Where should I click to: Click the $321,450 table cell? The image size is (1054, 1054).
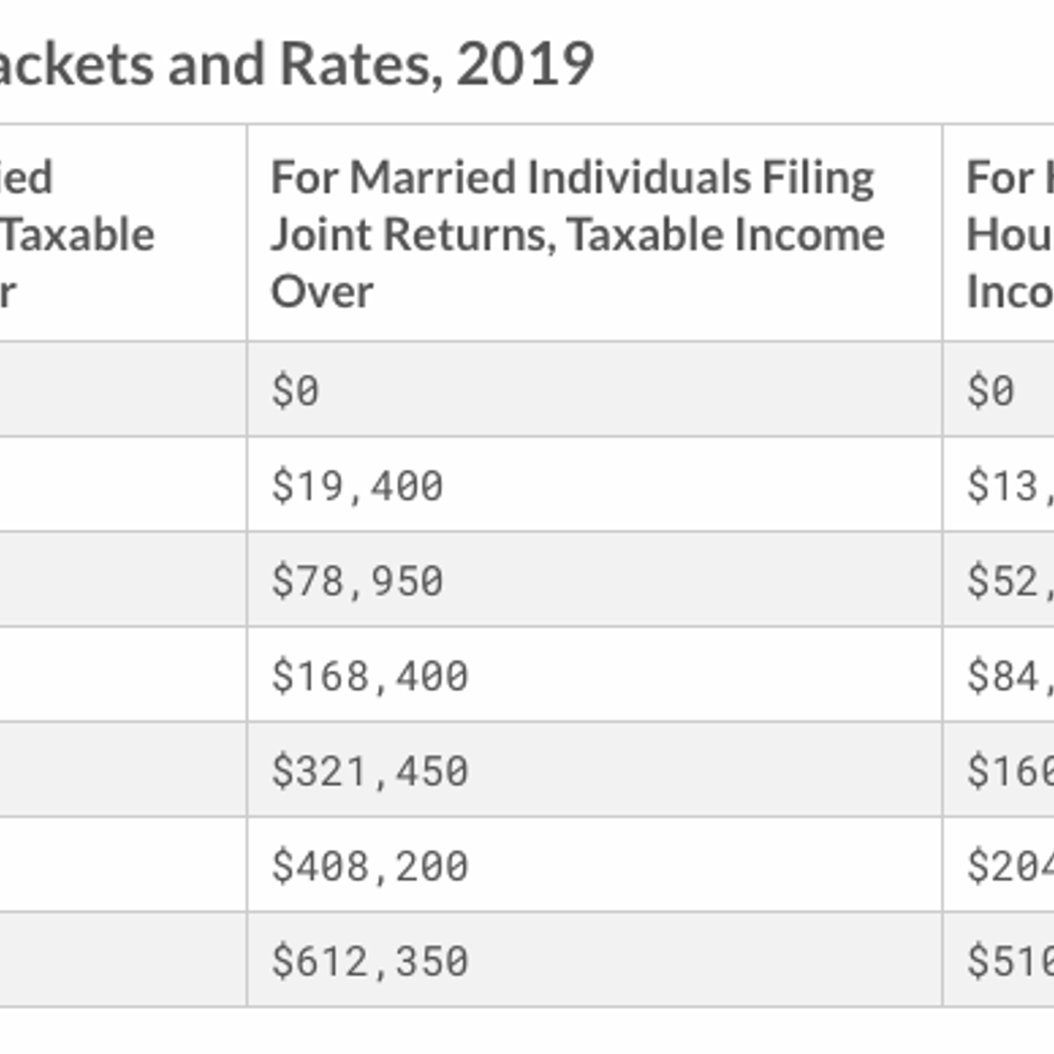(370, 771)
